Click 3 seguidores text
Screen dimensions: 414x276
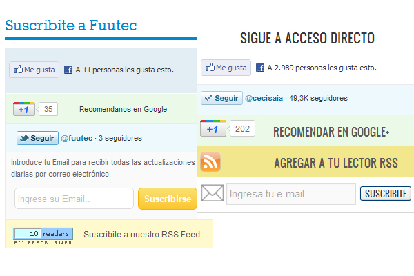coord(120,138)
